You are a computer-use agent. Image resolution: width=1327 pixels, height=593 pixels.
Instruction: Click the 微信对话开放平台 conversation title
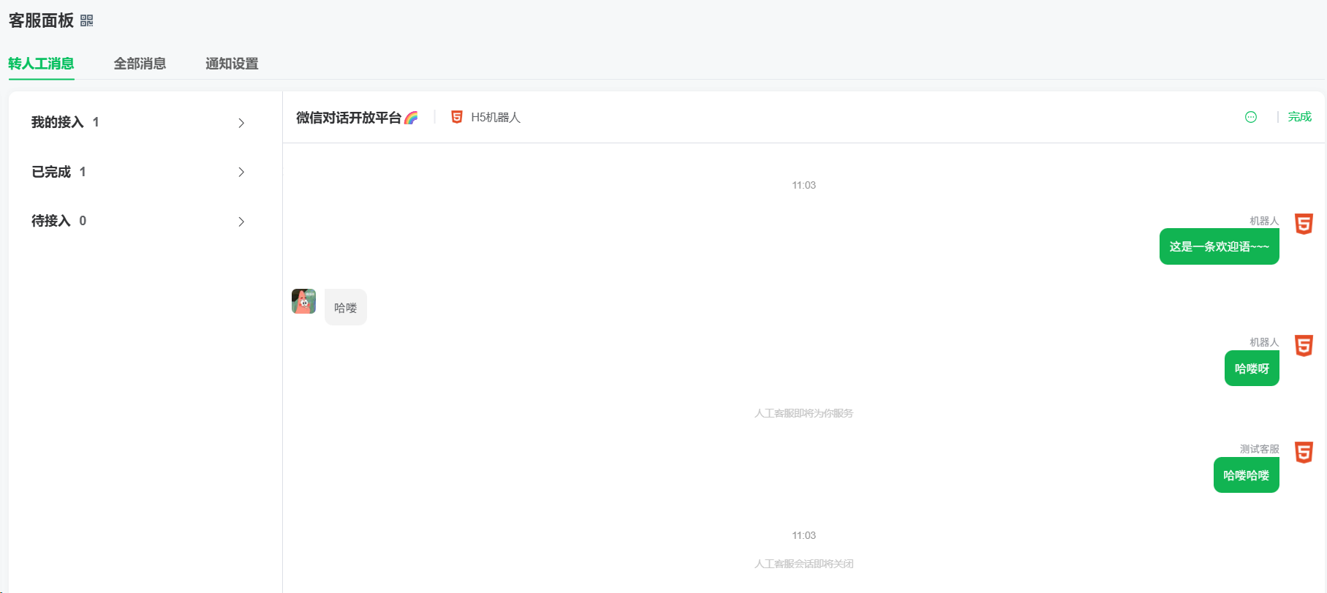[349, 118]
